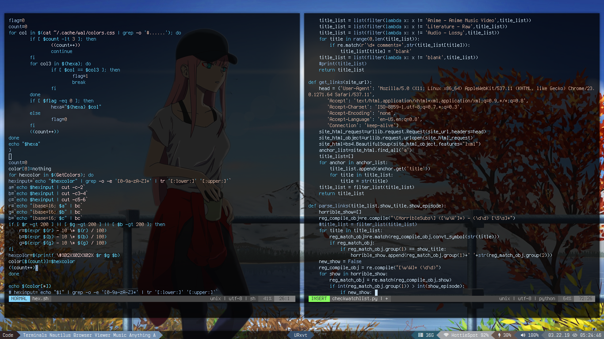Click the 36G disk usage readout
The width and height of the screenshot is (604, 339).
[x=429, y=335]
